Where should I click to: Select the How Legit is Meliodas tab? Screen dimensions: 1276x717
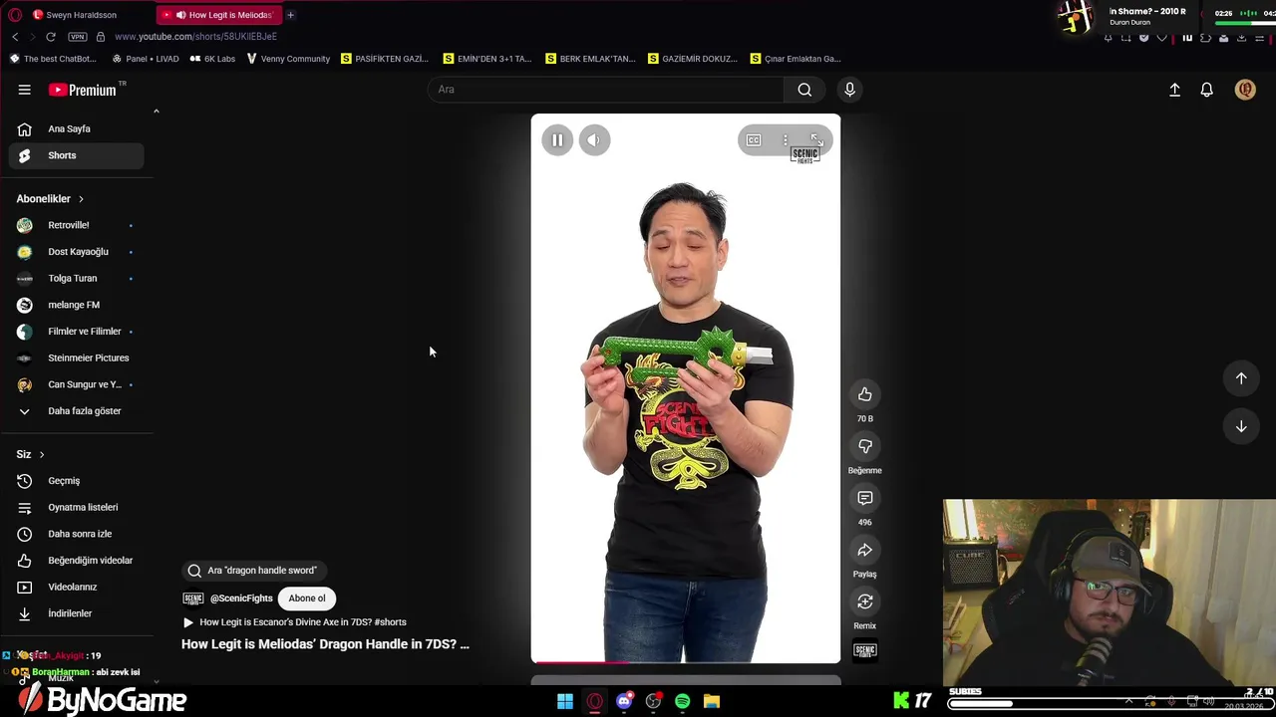coord(219,15)
